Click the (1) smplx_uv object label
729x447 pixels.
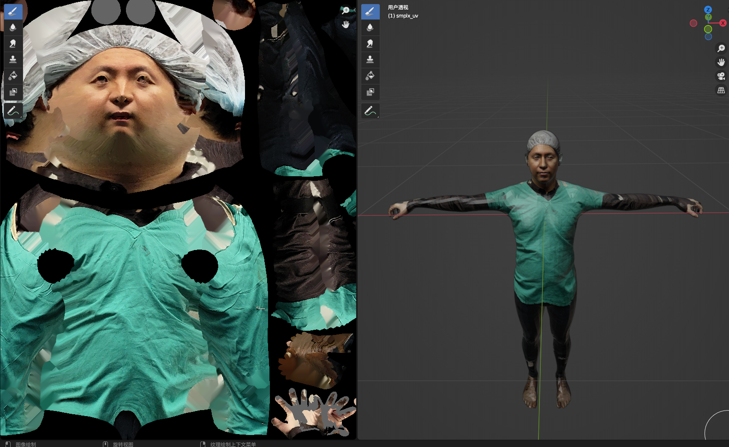point(403,16)
